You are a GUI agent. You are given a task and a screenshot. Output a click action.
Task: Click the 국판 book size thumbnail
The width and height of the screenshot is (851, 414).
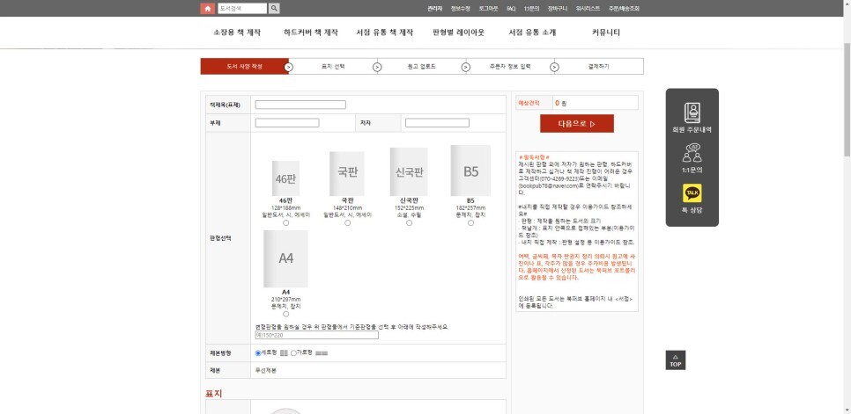pos(347,173)
